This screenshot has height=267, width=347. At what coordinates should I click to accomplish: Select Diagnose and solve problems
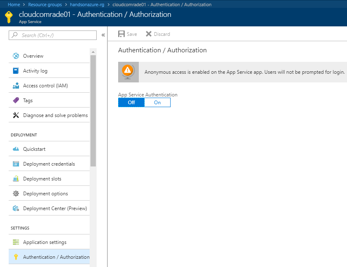coord(49,115)
